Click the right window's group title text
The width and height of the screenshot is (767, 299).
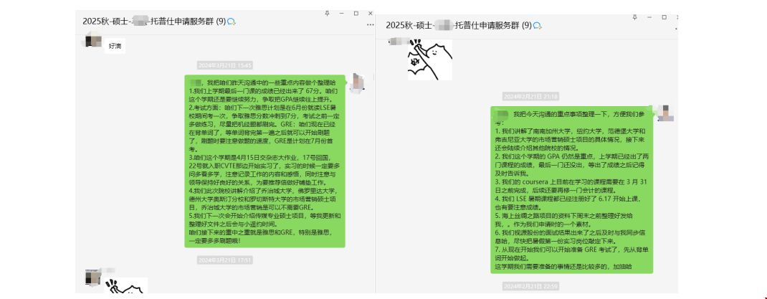tap(458, 25)
